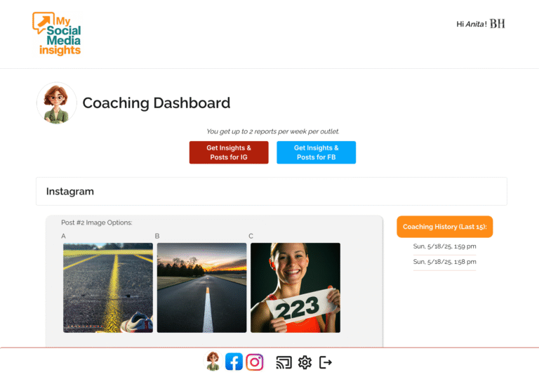539x377 pixels.
Task: Expand the Instagram section header
Action: click(272, 191)
